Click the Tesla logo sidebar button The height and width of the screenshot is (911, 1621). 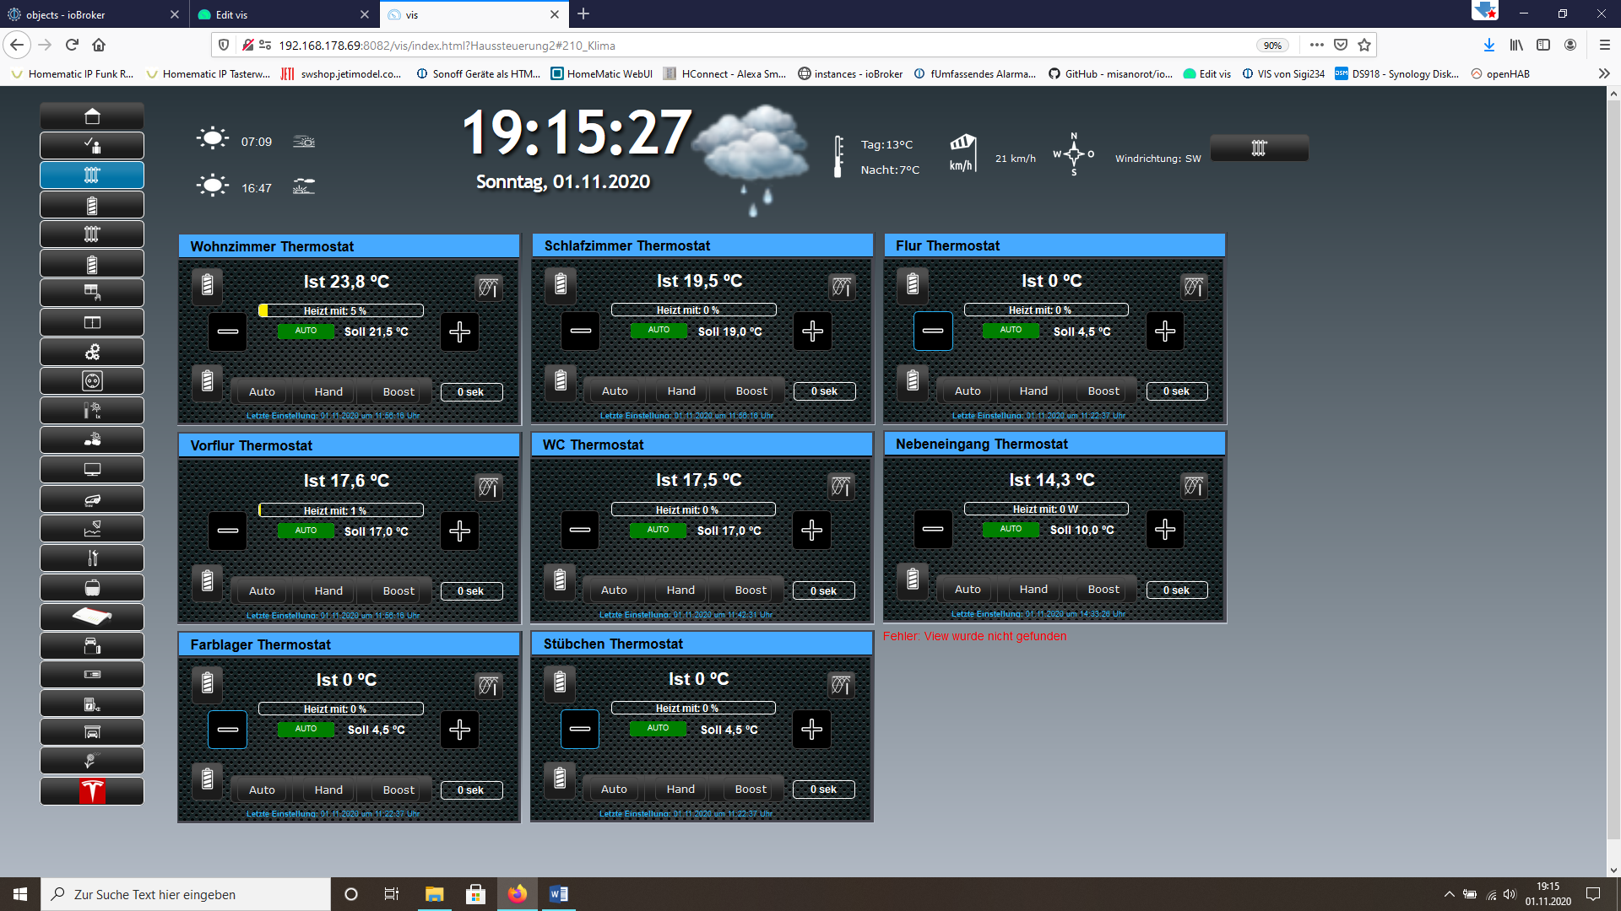(x=92, y=791)
